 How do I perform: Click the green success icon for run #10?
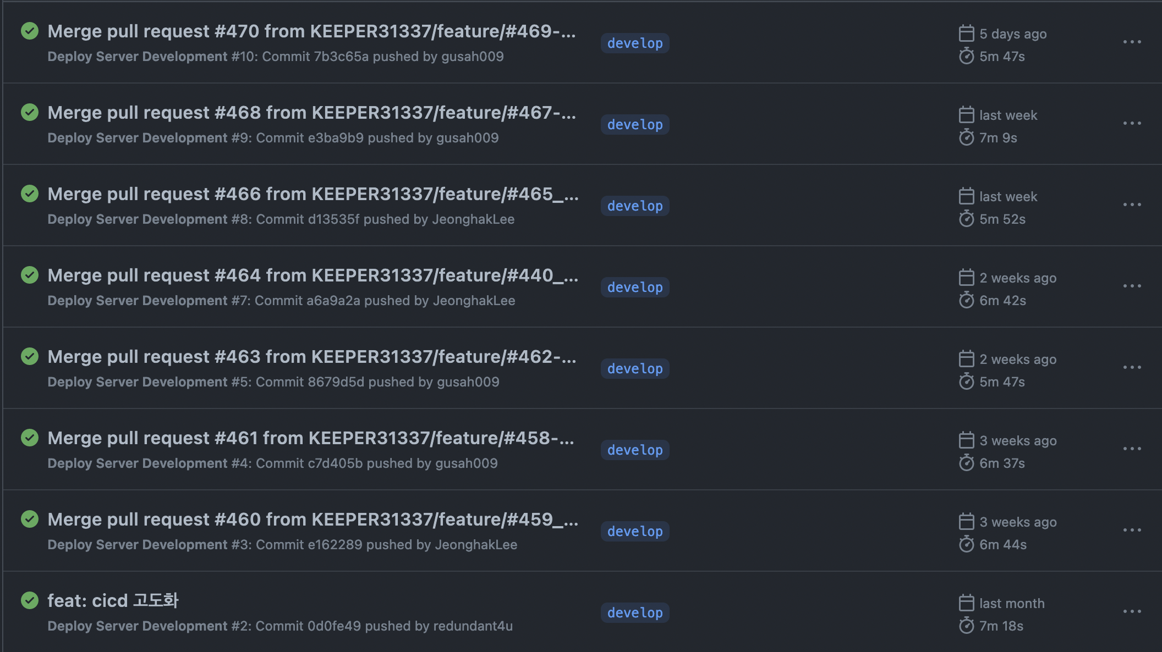click(x=30, y=31)
